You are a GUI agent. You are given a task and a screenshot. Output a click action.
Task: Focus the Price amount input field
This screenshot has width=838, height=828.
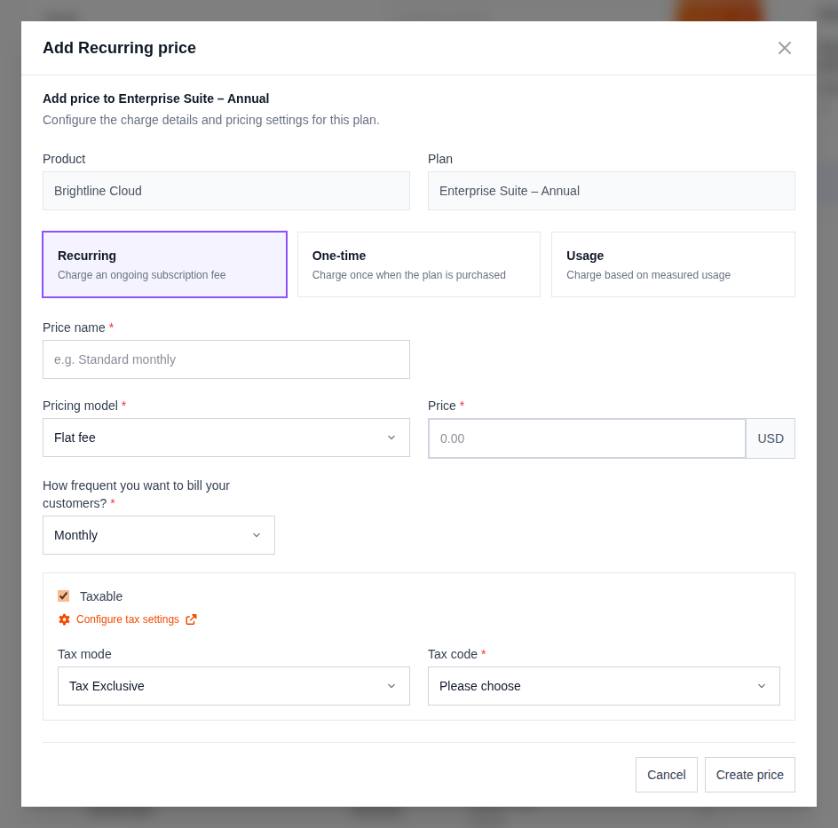(587, 438)
